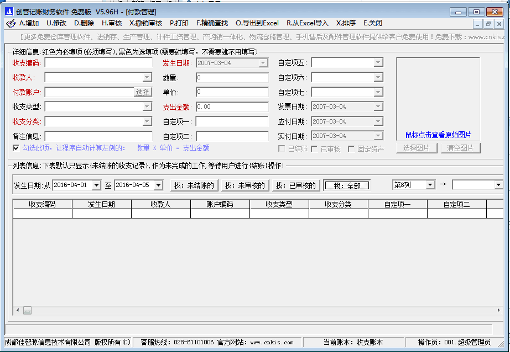The width and height of the screenshot is (510, 352).
Task: Click the horizontal scrollbar left arrow
Action: 17,311
